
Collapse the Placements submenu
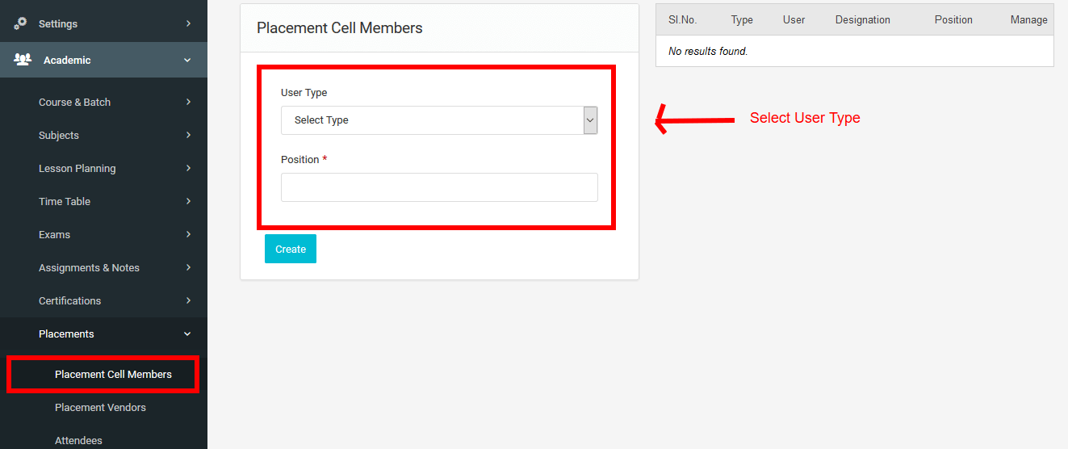point(187,334)
